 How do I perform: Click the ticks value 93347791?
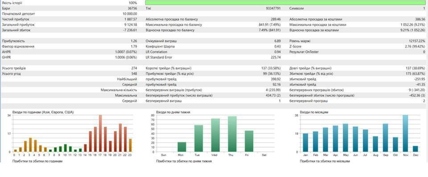(x=273, y=8)
